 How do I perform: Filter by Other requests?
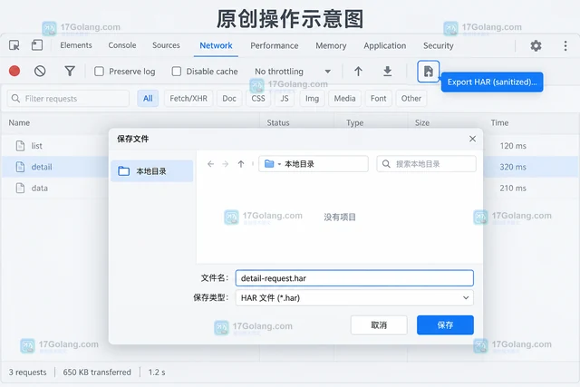tap(411, 99)
